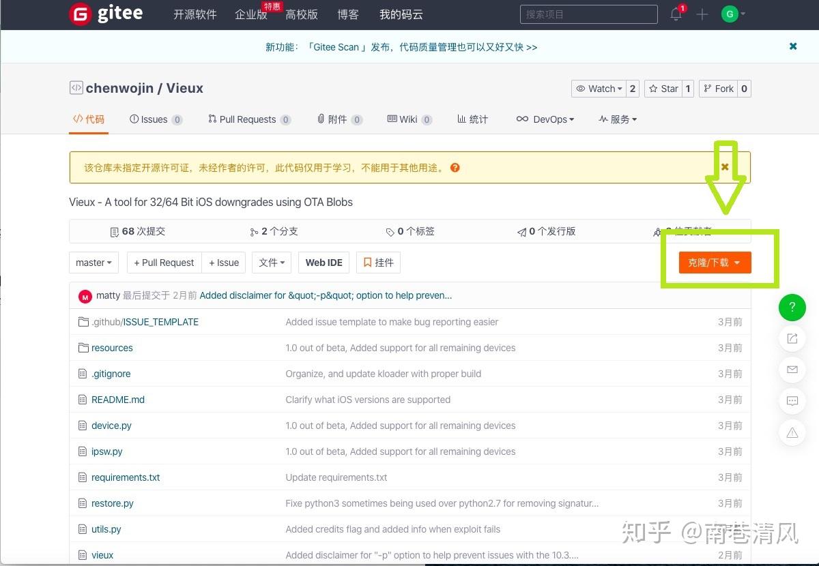819x566 pixels.
Task: Open the 克隆/下载 dropdown button
Action: (715, 263)
